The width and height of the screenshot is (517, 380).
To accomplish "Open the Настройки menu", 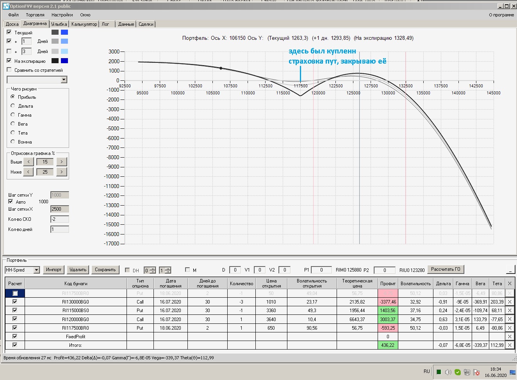I will tap(62, 15).
